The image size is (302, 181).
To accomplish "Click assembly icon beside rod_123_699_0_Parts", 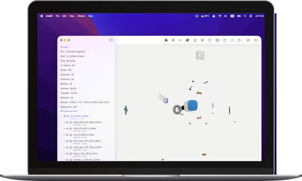I will 71,135.
